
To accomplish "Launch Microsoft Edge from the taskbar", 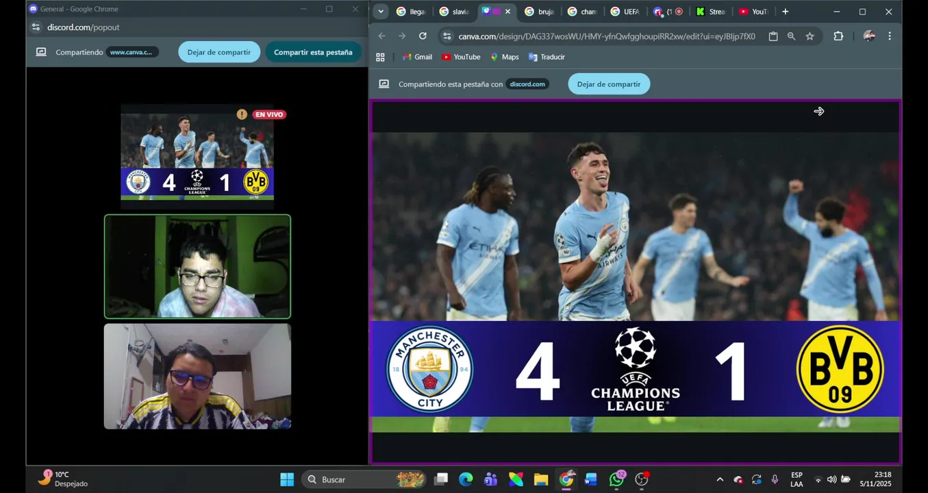I will coord(466,479).
